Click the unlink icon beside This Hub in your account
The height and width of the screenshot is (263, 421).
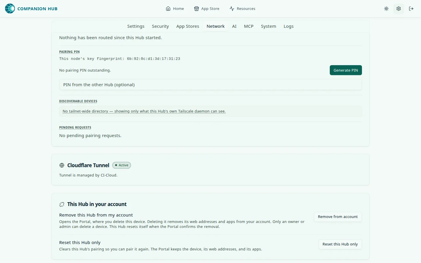click(62, 204)
